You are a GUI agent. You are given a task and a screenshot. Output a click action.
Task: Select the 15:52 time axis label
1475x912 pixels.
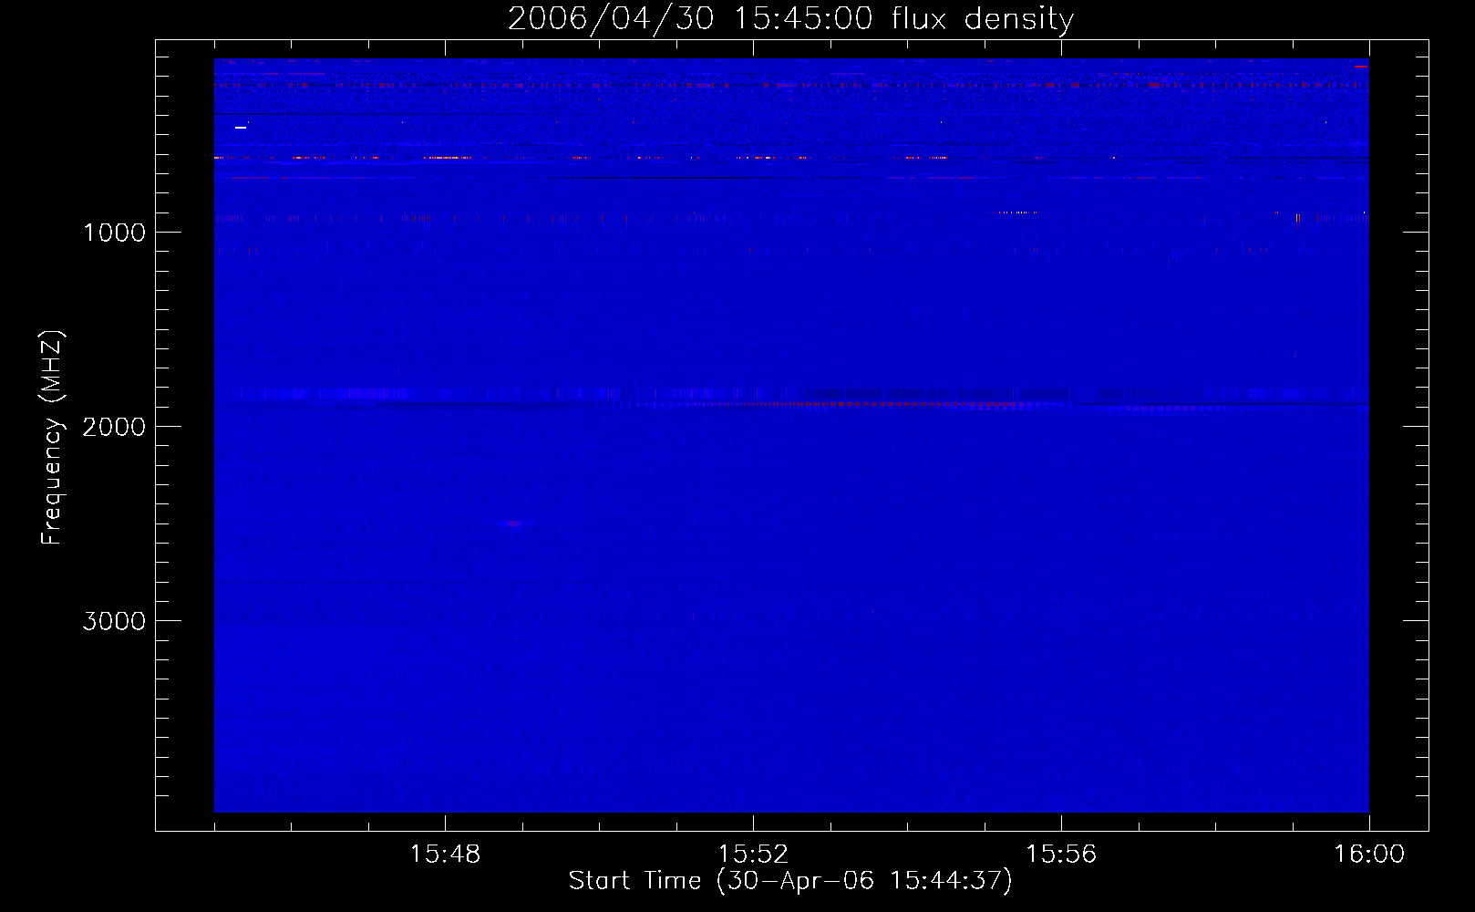[753, 855]
